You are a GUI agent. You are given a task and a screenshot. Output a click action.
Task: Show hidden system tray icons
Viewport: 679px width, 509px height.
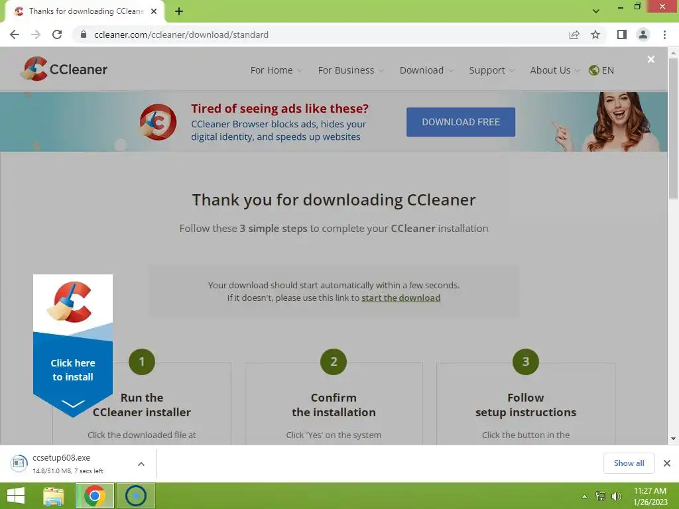(x=584, y=496)
